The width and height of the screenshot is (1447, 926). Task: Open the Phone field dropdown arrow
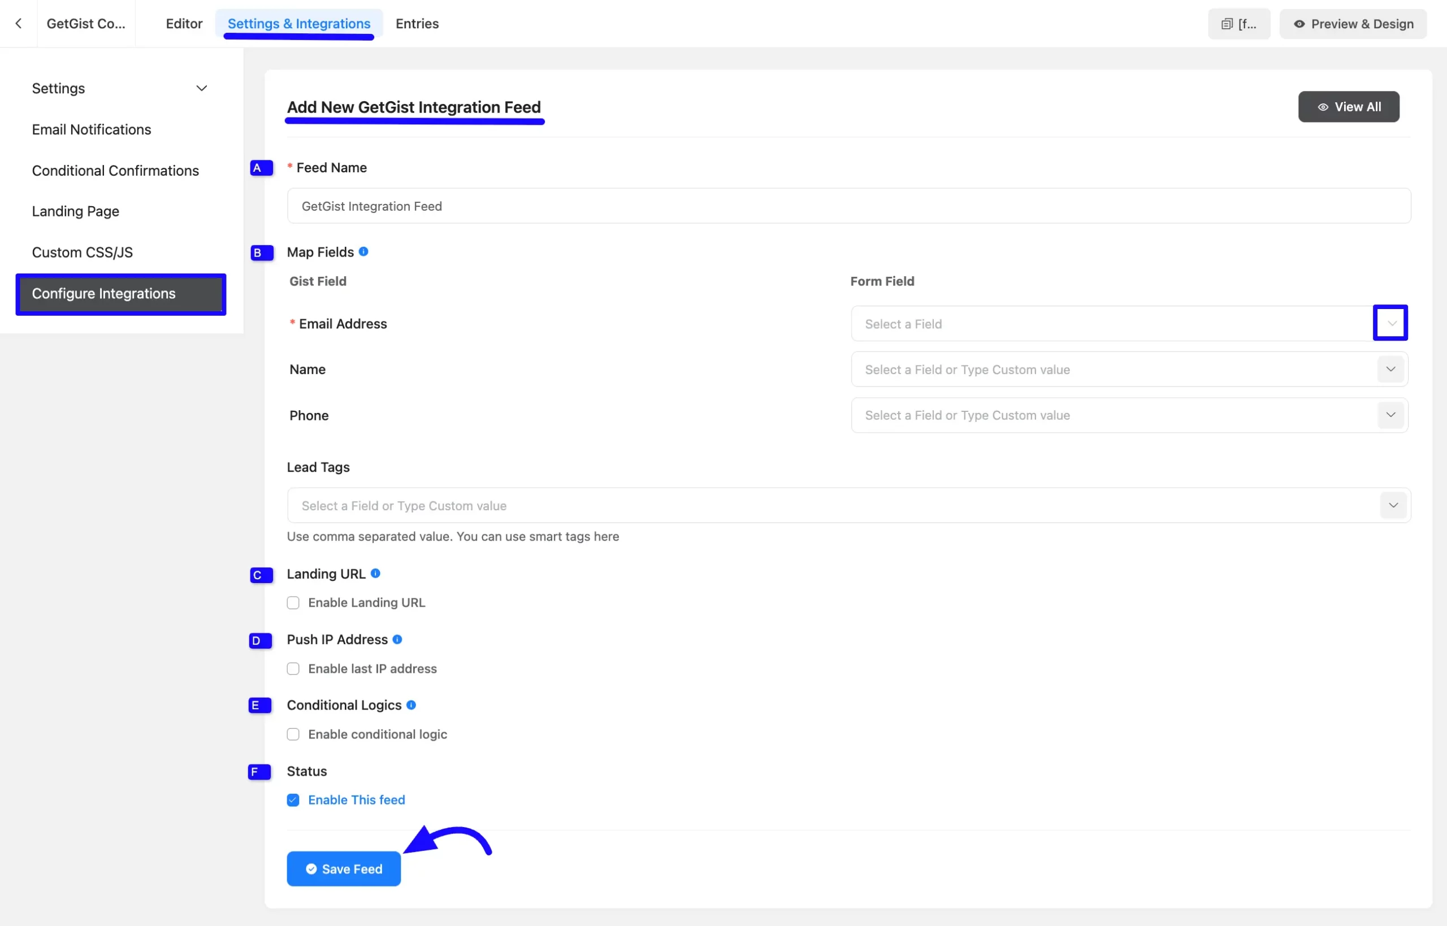[x=1390, y=415]
